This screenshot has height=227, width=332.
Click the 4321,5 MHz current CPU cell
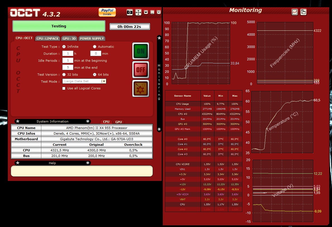[x=60, y=150]
